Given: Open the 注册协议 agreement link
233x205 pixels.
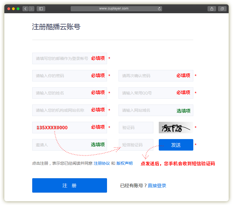Looking at the screenshot, I should (102, 163).
